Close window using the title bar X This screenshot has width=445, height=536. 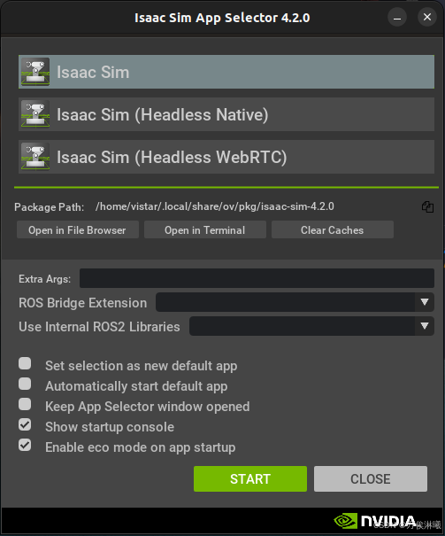point(427,17)
